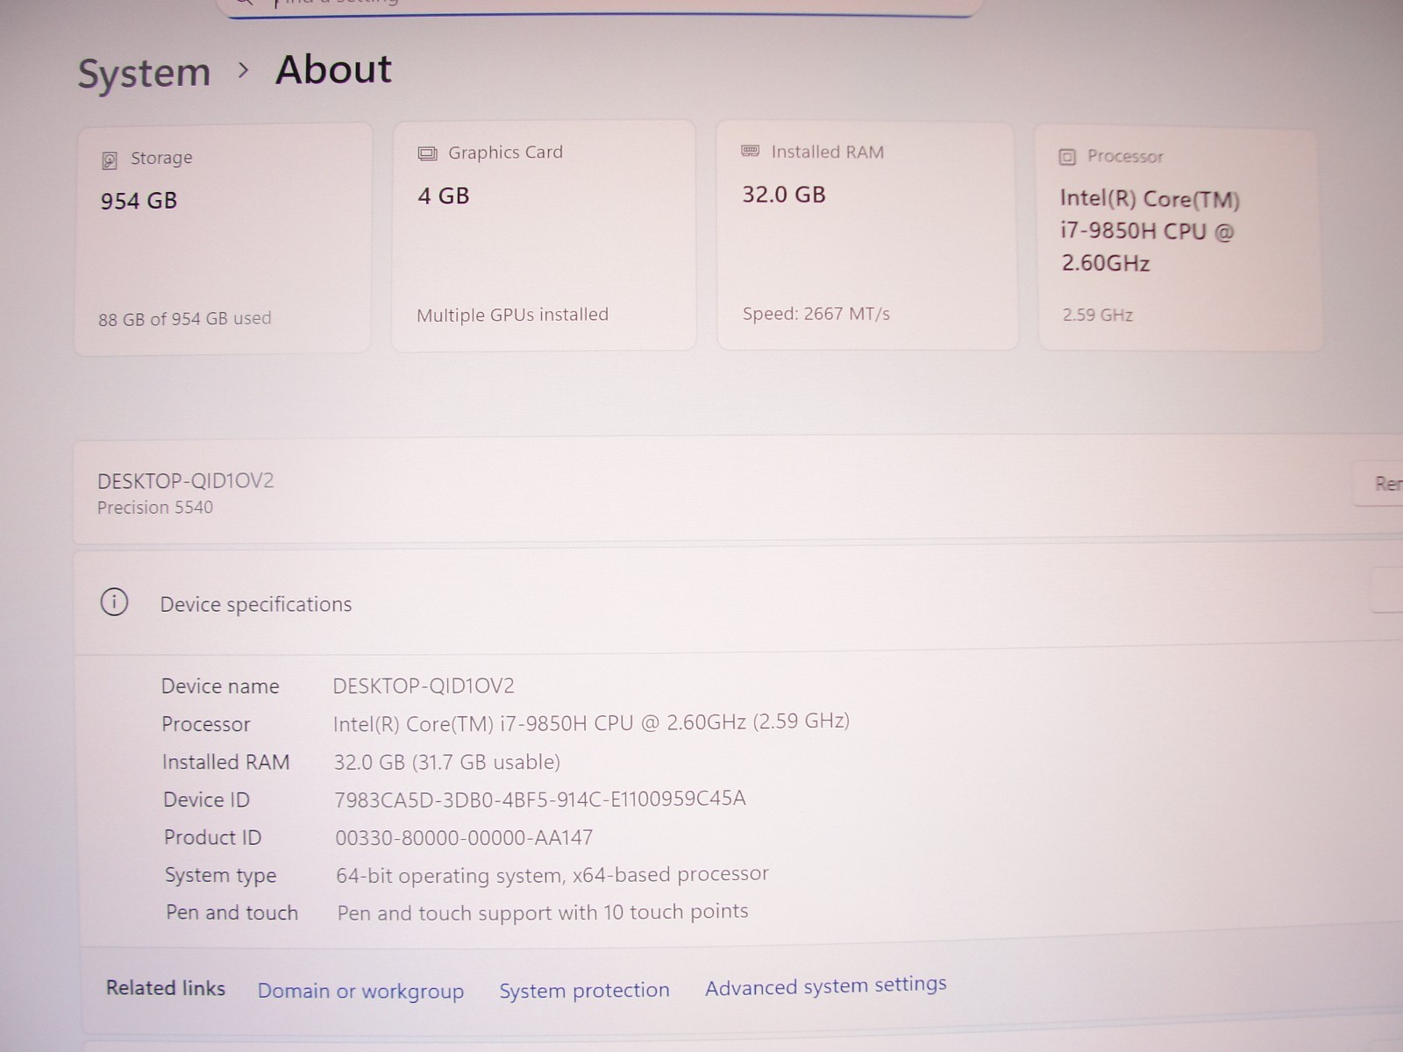Select processor name in Processor card

click(1150, 231)
